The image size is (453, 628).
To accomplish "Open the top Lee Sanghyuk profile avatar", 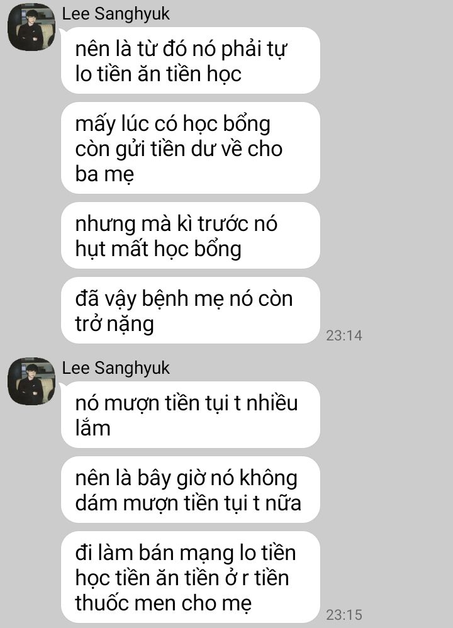I will 31,27.
